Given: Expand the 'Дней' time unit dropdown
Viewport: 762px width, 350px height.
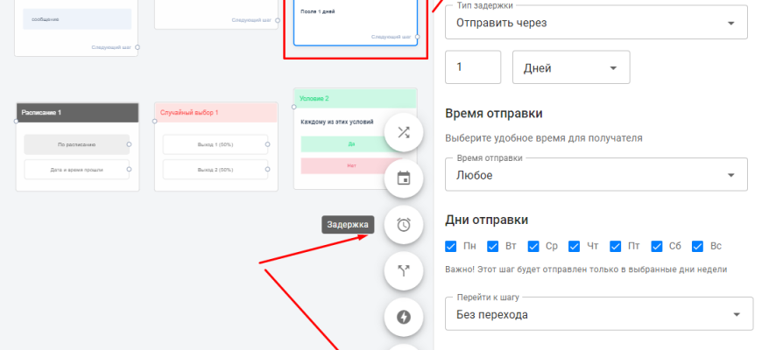Looking at the screenshot, I should [570, 68].
